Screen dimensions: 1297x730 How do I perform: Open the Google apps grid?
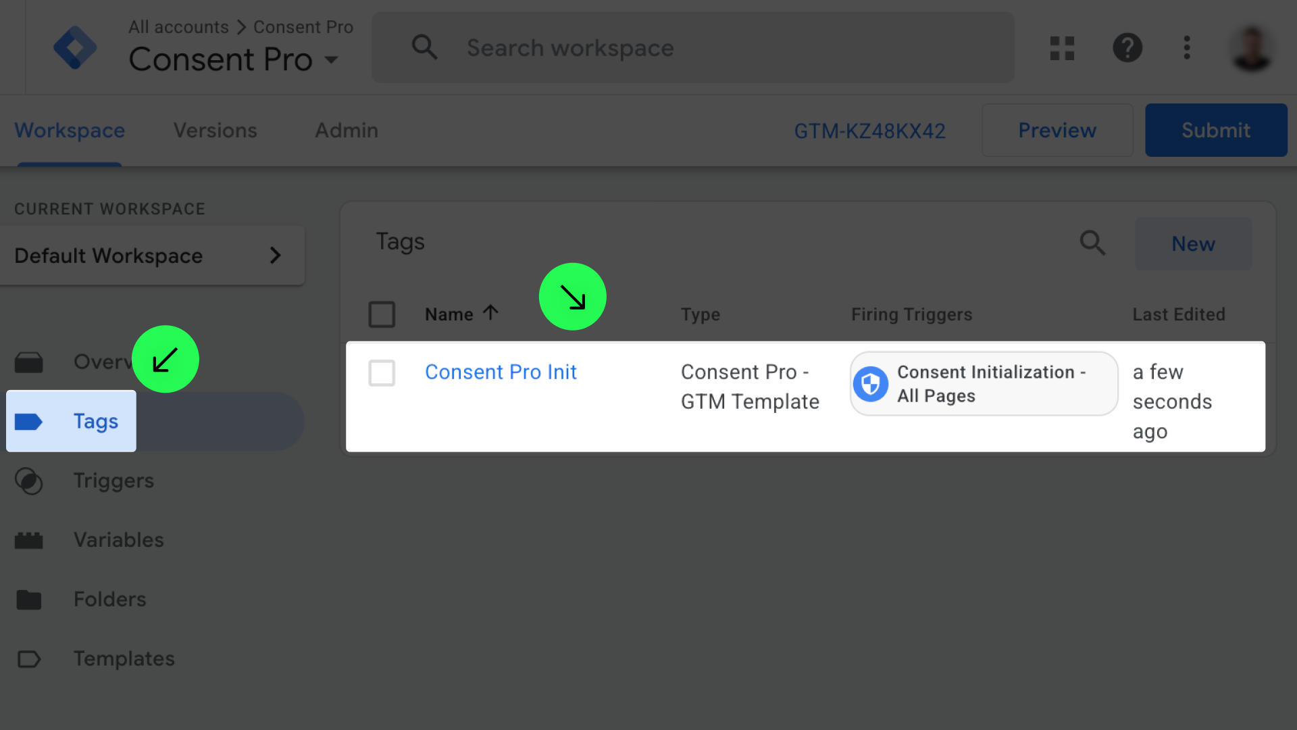(x=1062, y=48)
